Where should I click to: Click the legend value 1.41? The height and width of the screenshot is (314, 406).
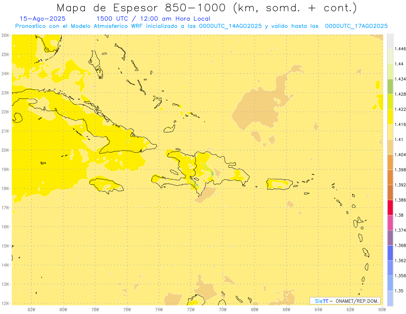[399, 140]
